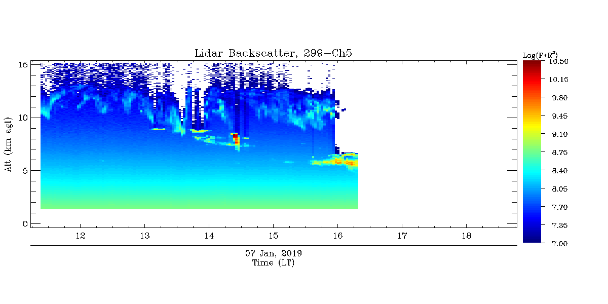Click the y-axis tick label 15
The image size is (608, 304).
(x=23, y=64)
